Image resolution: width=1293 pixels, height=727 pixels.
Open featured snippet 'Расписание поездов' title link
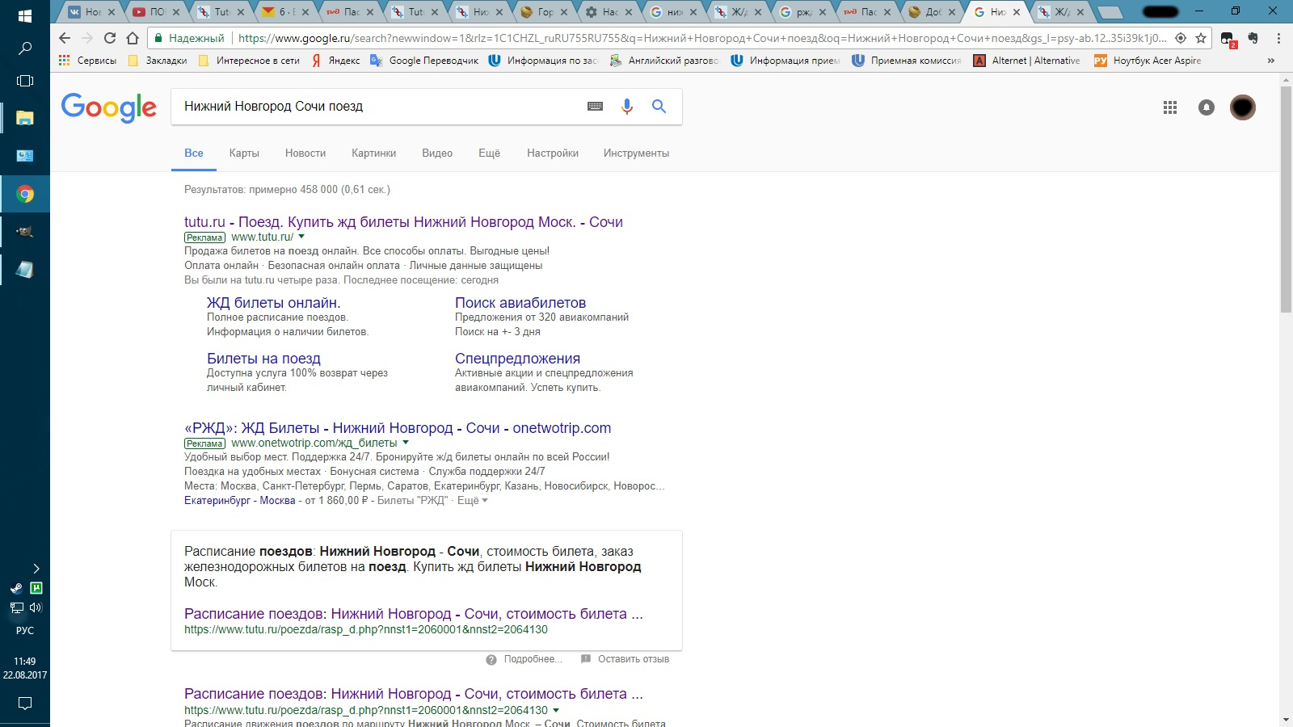click(414, 614)
